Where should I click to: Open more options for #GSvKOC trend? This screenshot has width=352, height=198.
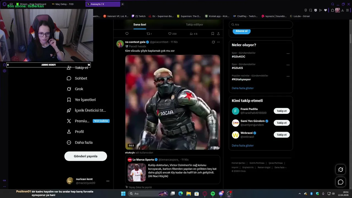tap(288, 54)
